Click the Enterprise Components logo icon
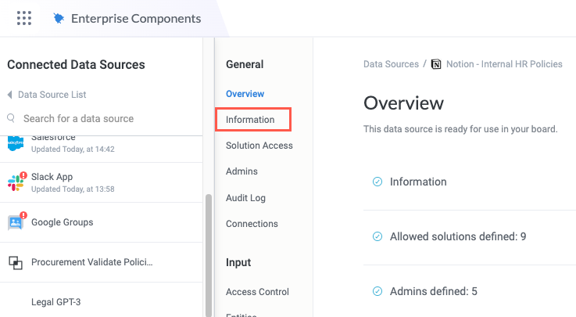The image size is (576, 317). pos(59,18)
